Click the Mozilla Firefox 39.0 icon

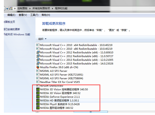coord(38,67)
